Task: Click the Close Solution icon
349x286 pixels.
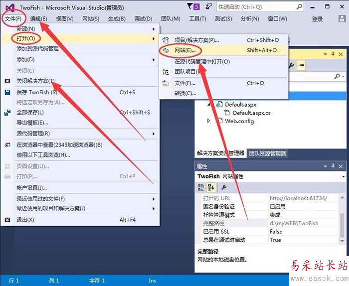Action: 7,81
